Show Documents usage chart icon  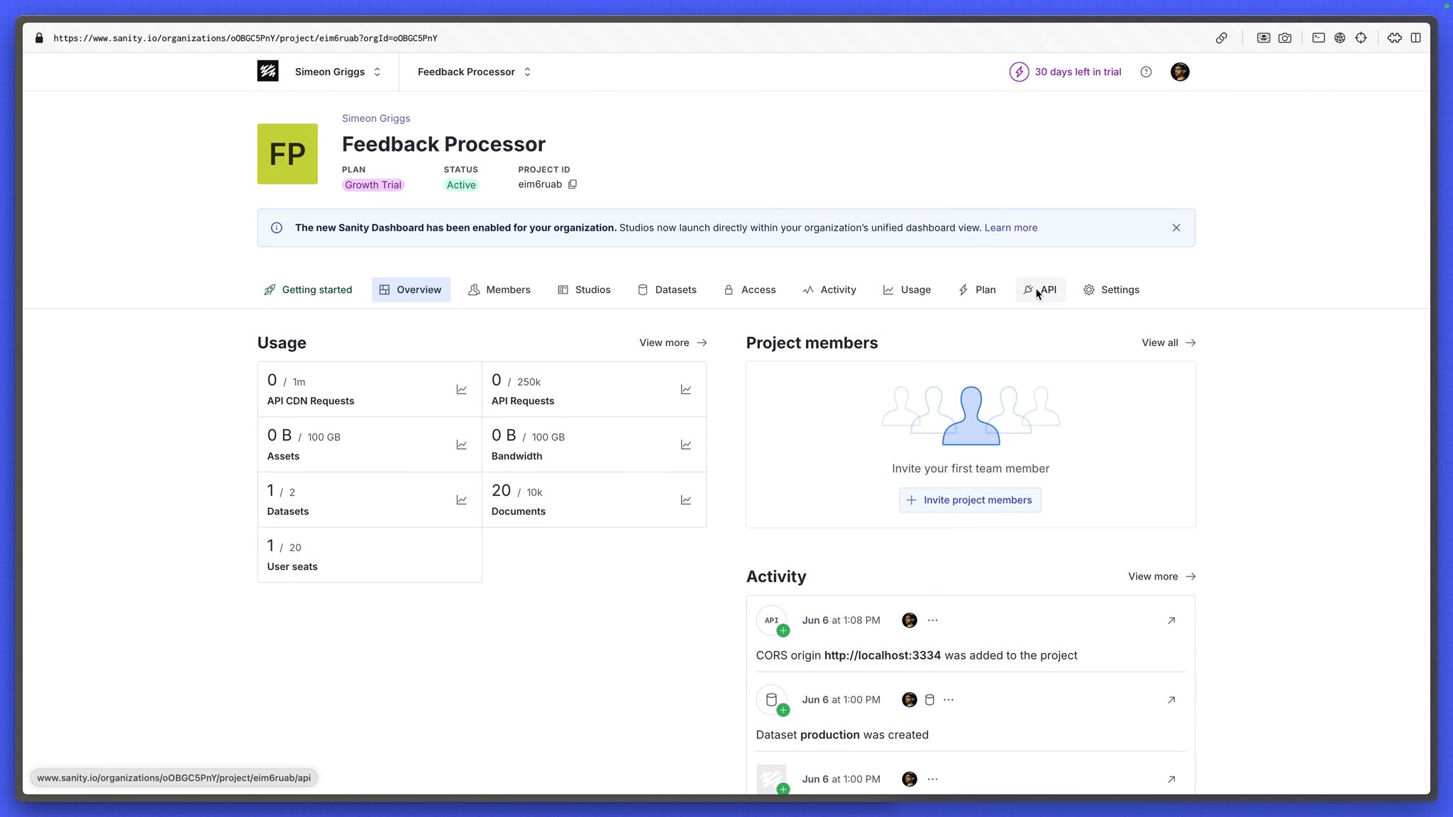click(x=686, y=500)
